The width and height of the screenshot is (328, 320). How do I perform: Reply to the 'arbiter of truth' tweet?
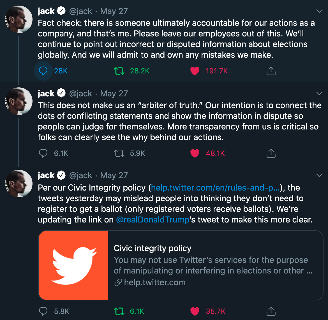coord(43,153)
